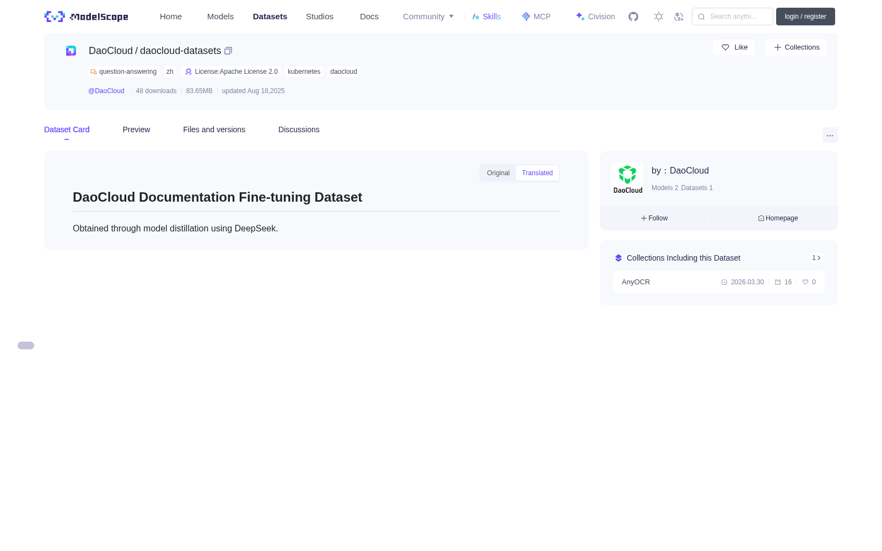Click the DaoCloud Documentation Fine-tuning Dataset heading
This screenshot has width=882, height=551.
click(217, 197)
